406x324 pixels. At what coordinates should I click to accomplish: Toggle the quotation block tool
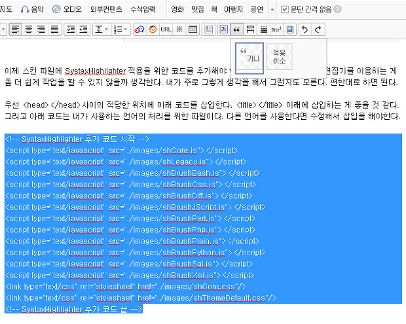pyautogui.click(x=236, y=29)
